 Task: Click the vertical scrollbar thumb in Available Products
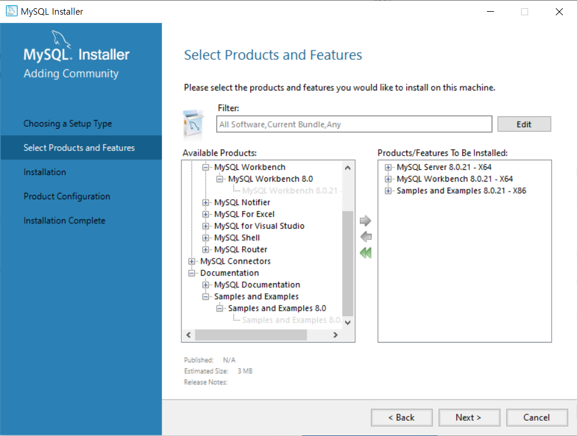tap(348, 263)
